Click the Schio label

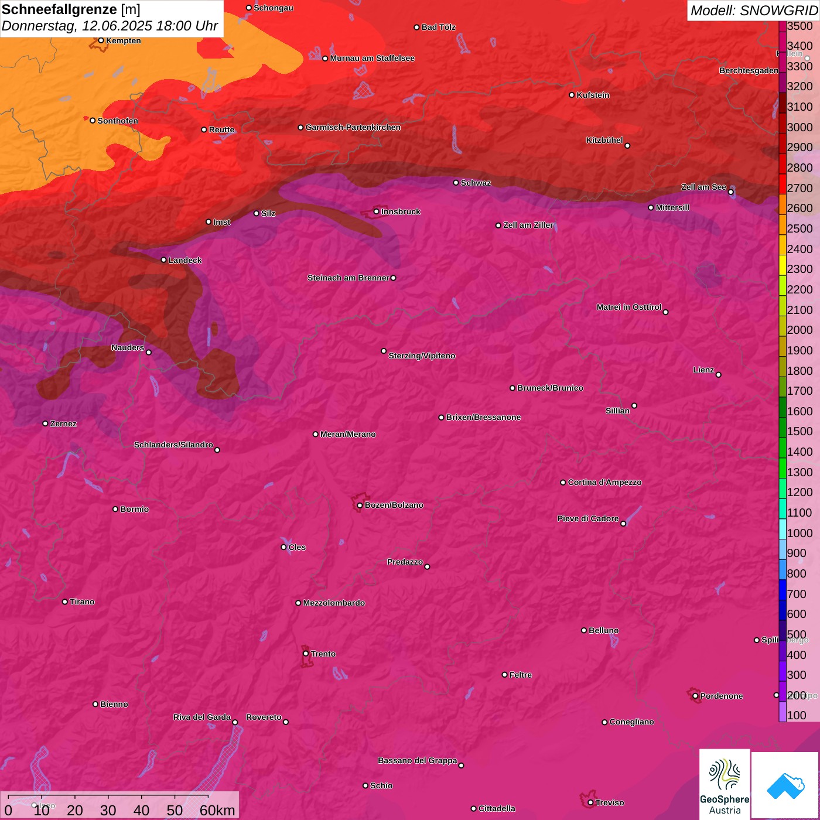381,785
